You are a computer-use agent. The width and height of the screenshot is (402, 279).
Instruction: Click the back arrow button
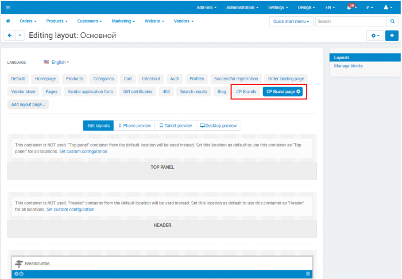(x=10, y=36)
